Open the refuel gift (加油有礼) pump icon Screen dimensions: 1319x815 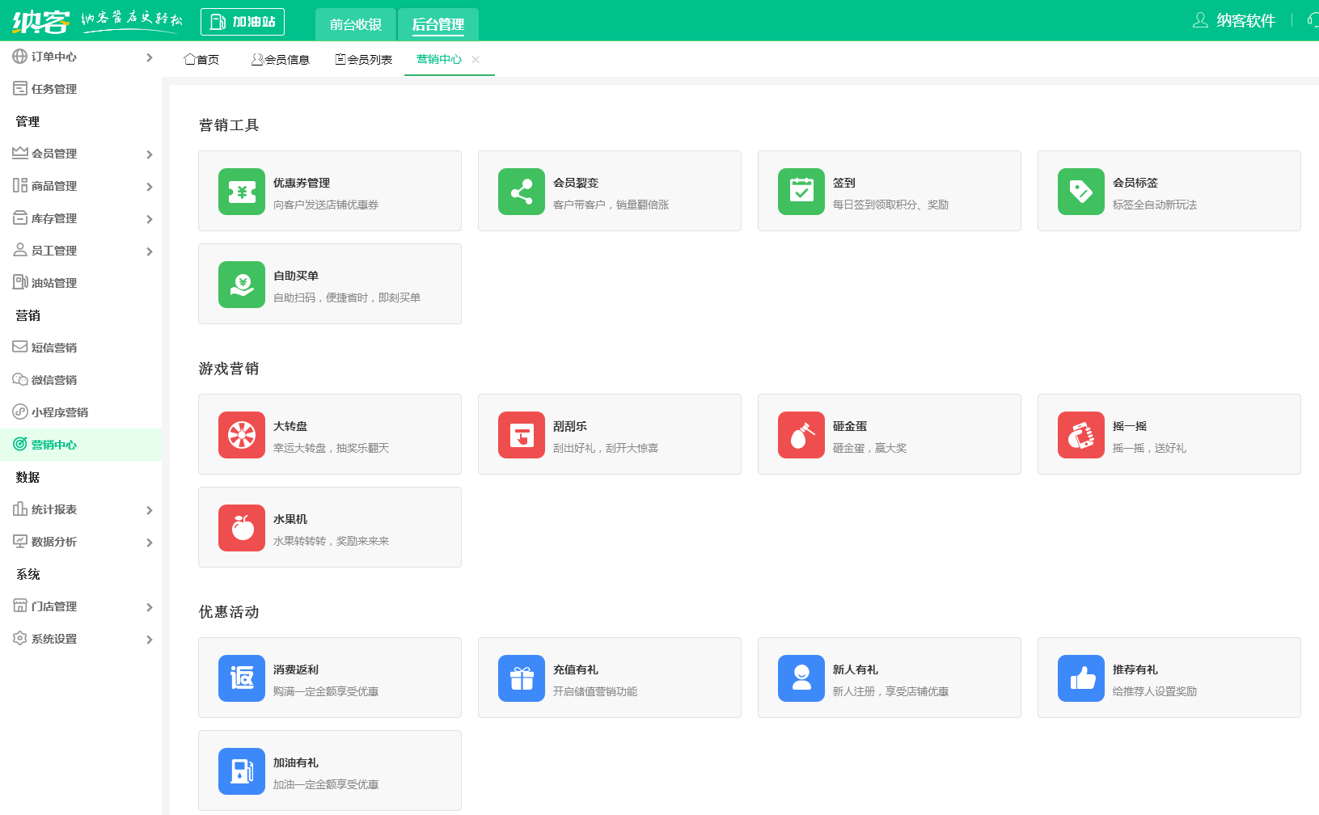[x=241, y=771]
